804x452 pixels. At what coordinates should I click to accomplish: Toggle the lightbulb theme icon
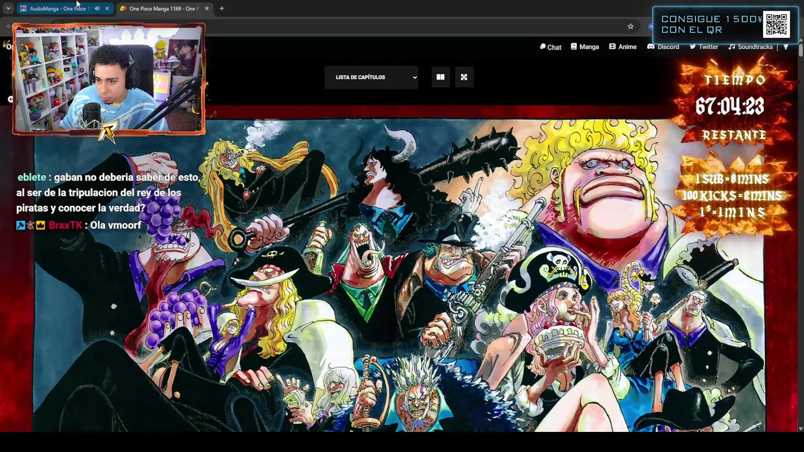pyautogui.click(x=785, y=47)
